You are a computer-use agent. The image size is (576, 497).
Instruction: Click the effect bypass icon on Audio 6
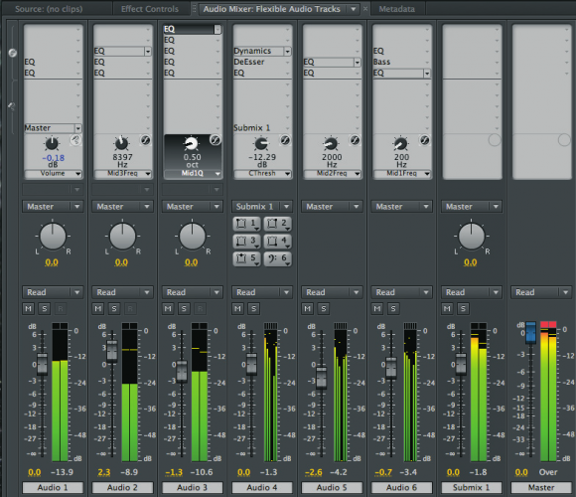tap(424, 140)
